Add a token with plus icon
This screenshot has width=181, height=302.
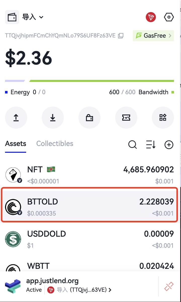click(169, 144)
